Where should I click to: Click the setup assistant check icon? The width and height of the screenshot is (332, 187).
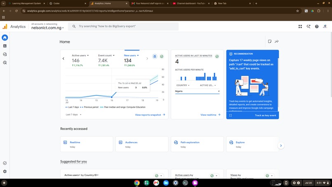5,163
